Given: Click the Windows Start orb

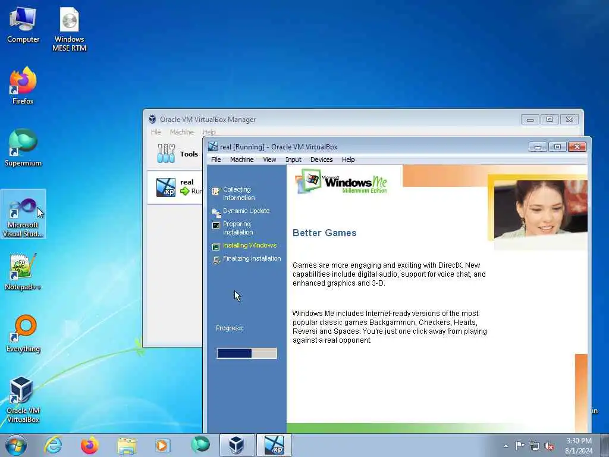Looking at the screenshot, I should coord(16,445).
